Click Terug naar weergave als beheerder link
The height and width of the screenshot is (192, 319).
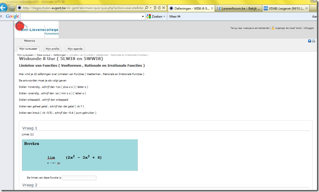[250, 28]
